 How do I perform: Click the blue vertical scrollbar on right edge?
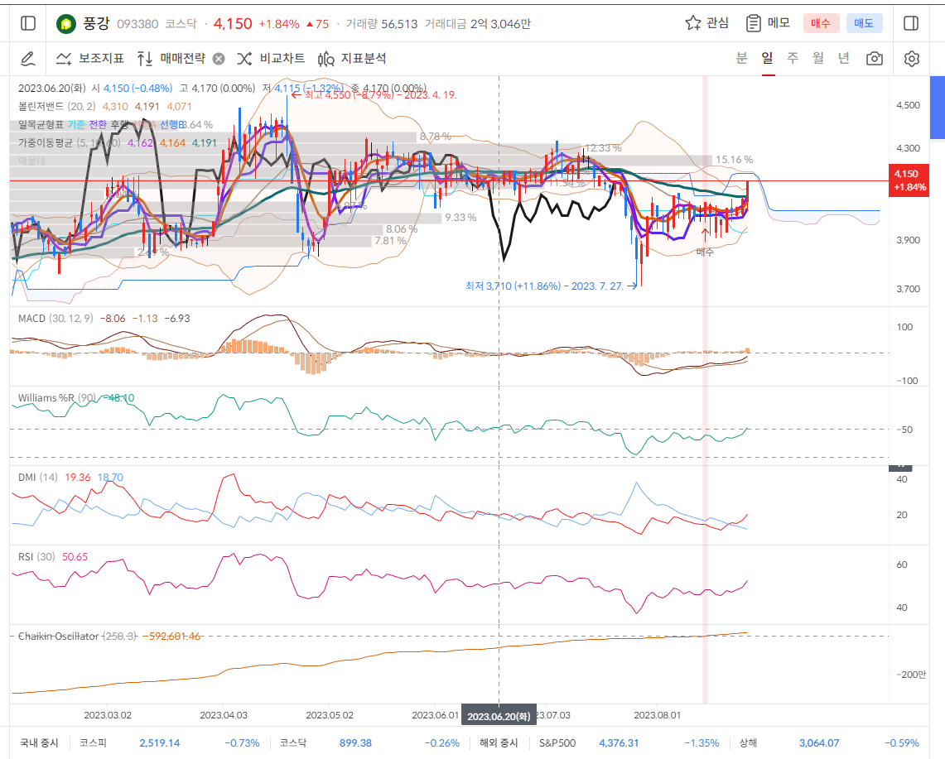[938, 108]
